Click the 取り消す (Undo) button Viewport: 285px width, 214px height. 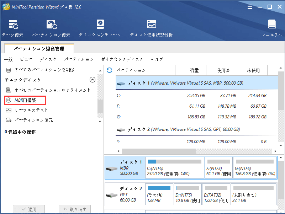74,209
